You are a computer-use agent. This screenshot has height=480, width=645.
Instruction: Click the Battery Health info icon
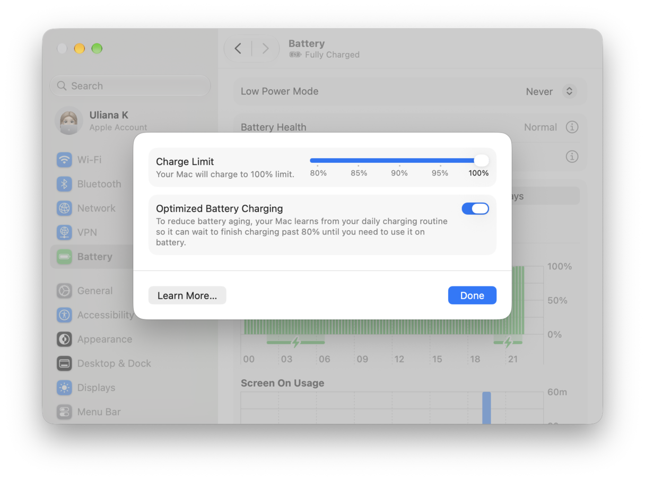[x=572, y=127]
